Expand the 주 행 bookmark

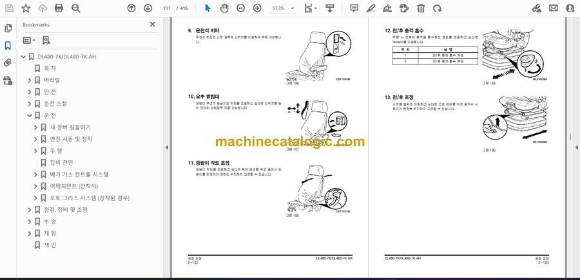[x=36, y=151]
